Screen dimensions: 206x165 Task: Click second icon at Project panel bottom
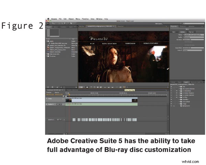pyautogui.click(x=53, y=87)
